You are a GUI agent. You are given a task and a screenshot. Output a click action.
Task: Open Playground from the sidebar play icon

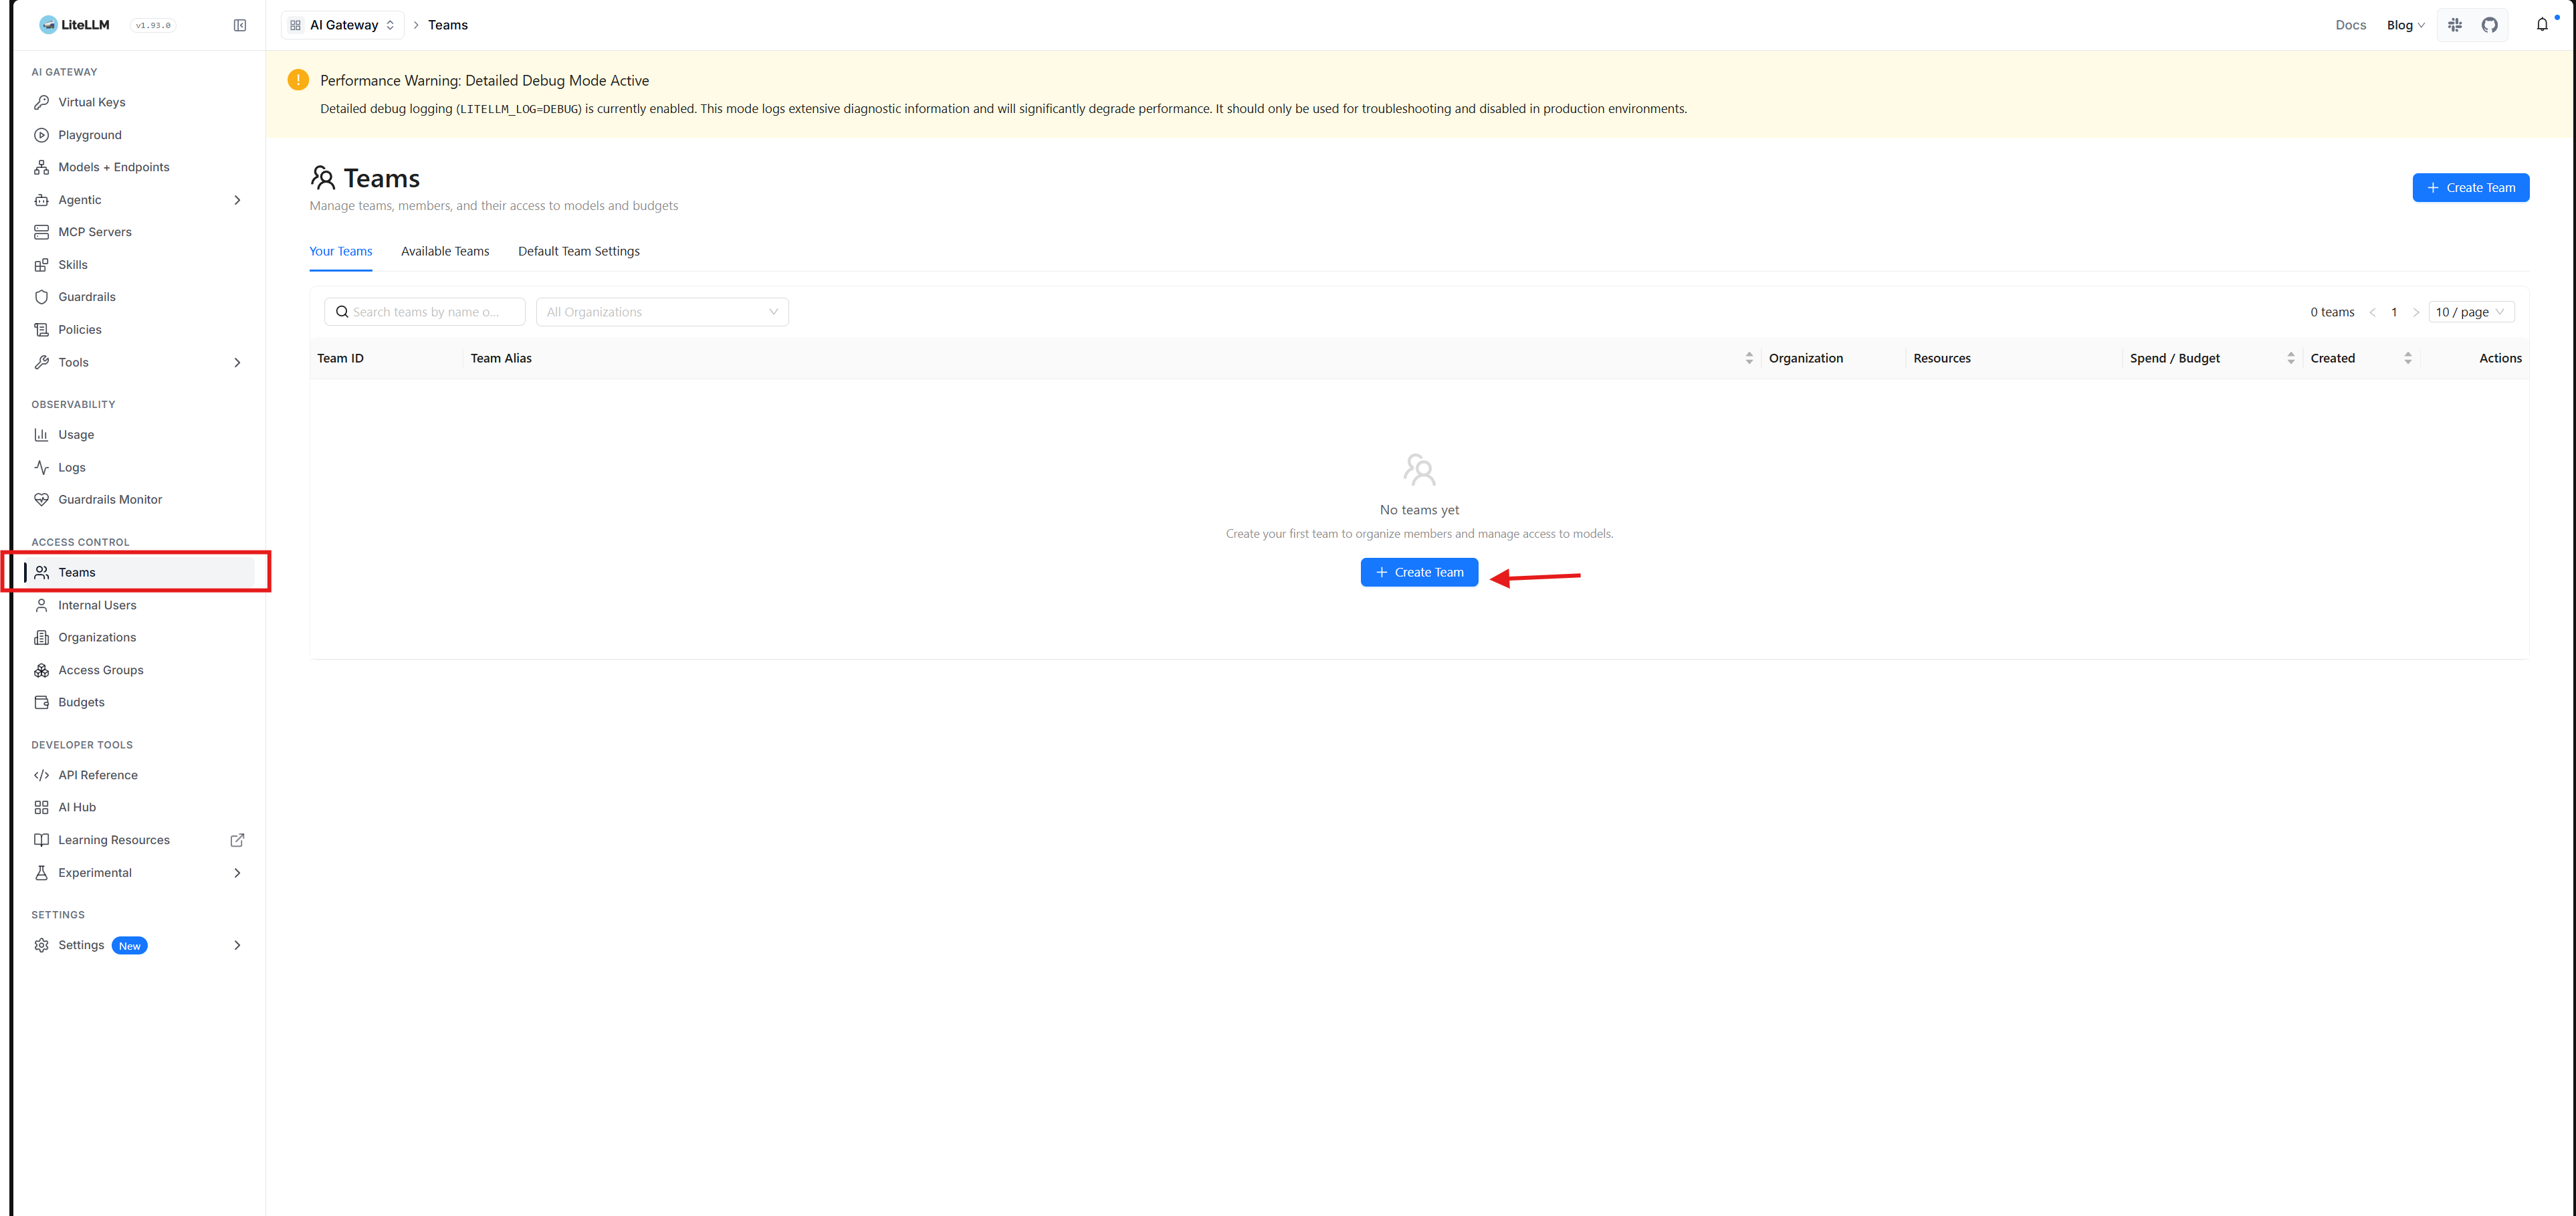point(41,135)
